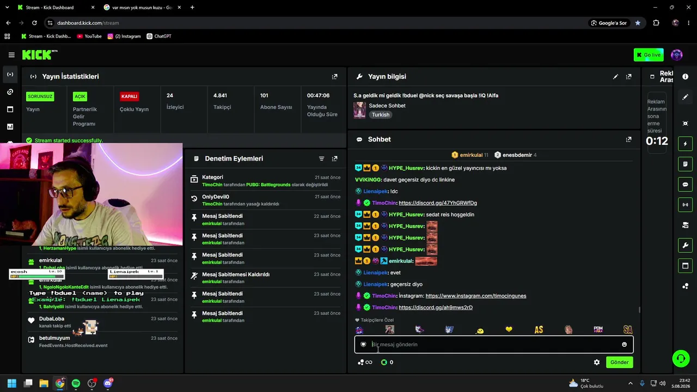This screenshot has width=697, height=392.
Task: Toggle the window layout panel in the right sidebar
Action: click(685, 266)
